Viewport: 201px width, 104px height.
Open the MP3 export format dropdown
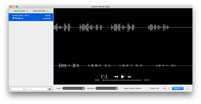[166, 88]
